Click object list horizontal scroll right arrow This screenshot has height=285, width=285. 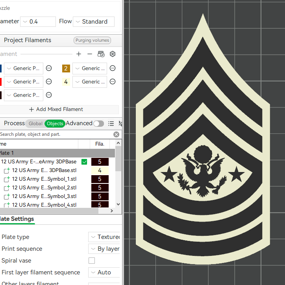tap(112, 211)
